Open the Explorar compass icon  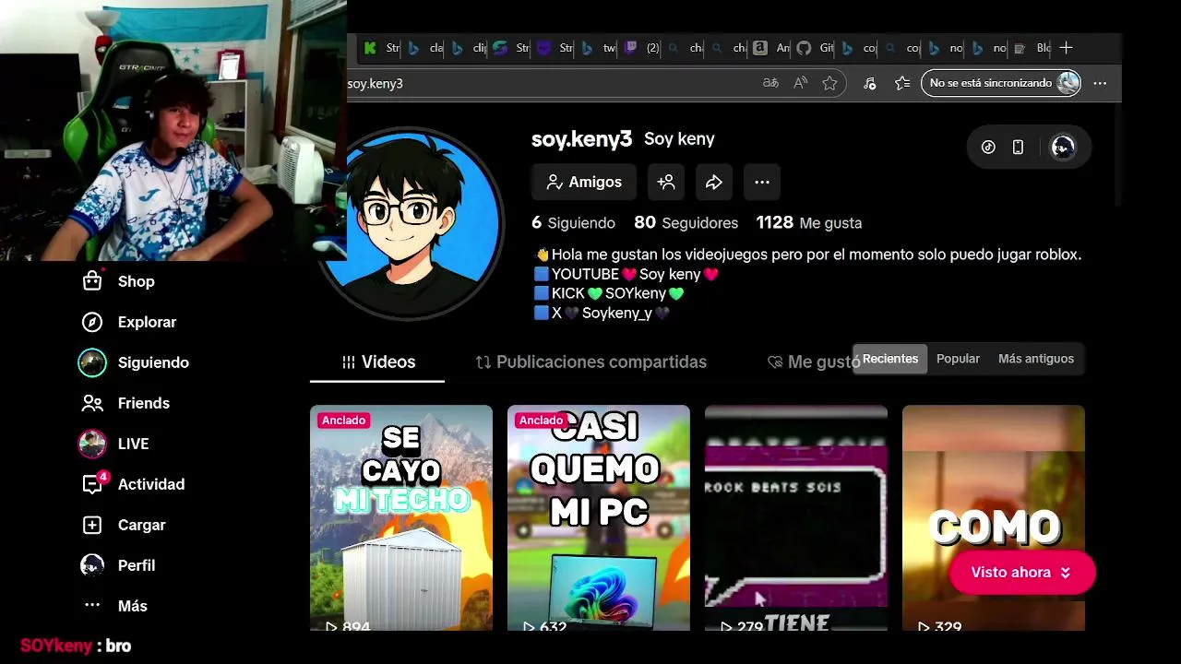coord(92,322)
